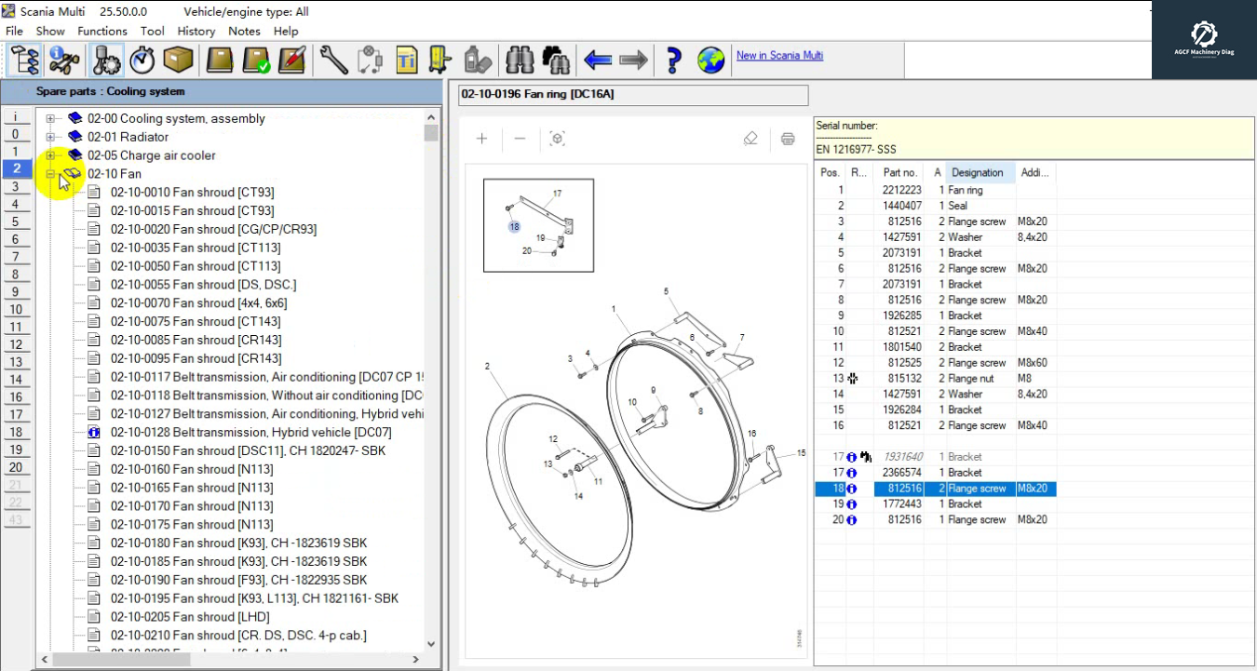
Task: Collapse the 02-10 Fan tree node
Action: pos(50,174)
